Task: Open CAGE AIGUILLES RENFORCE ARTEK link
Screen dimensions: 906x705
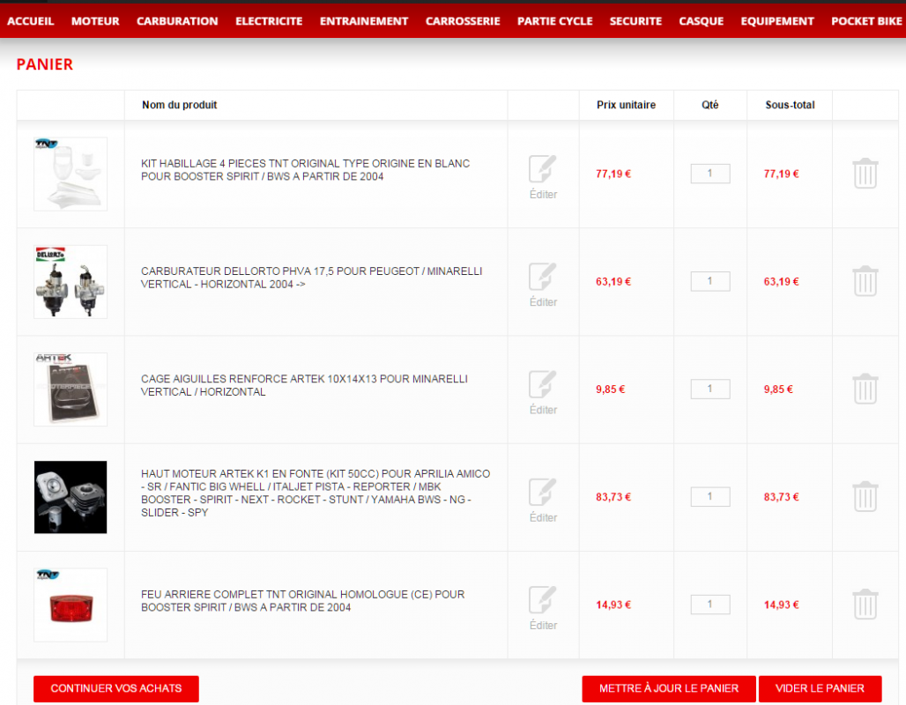Action: click(305, 385)
